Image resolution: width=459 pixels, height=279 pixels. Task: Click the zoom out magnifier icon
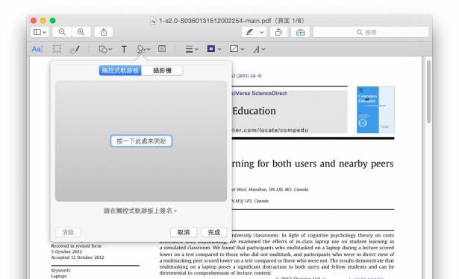62,32
